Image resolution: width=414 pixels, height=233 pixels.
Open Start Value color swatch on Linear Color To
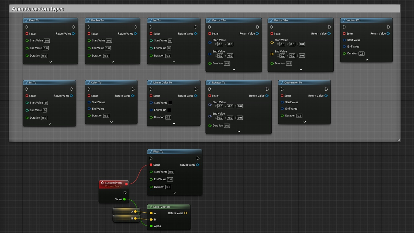170,103
